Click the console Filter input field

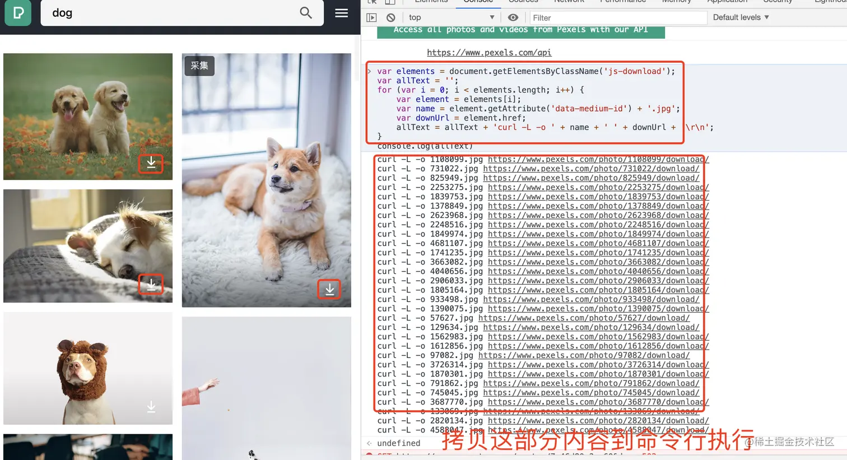[618, 17]
